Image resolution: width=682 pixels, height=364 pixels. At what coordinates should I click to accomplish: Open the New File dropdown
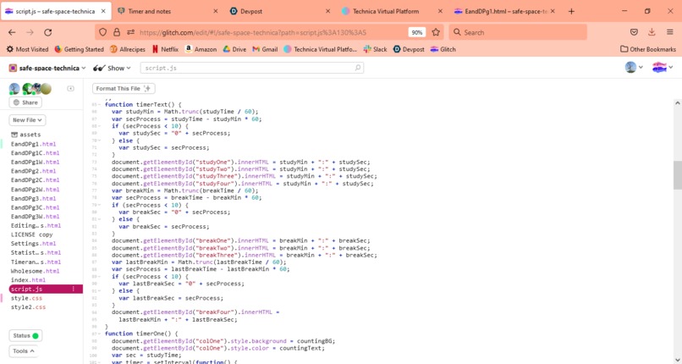pos(27,120)
